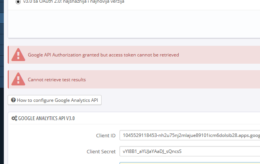The image size is (260, 164).
Task: Click the 'Client Secret' label
Action: click(101, 151)
